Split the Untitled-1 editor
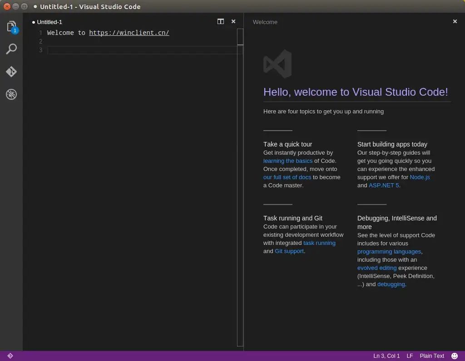Image resolution: width=465 pixels, height=361 pixels. click(x=221, y=21)
